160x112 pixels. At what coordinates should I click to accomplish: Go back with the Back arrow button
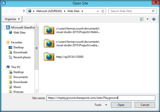click(x=6, y=11)
